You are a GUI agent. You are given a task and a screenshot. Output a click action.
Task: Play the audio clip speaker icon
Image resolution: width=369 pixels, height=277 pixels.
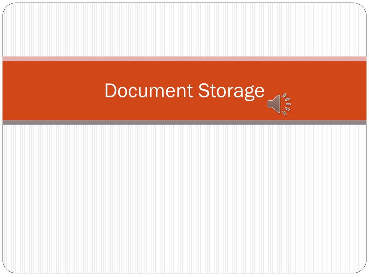[x=279, y=104]
